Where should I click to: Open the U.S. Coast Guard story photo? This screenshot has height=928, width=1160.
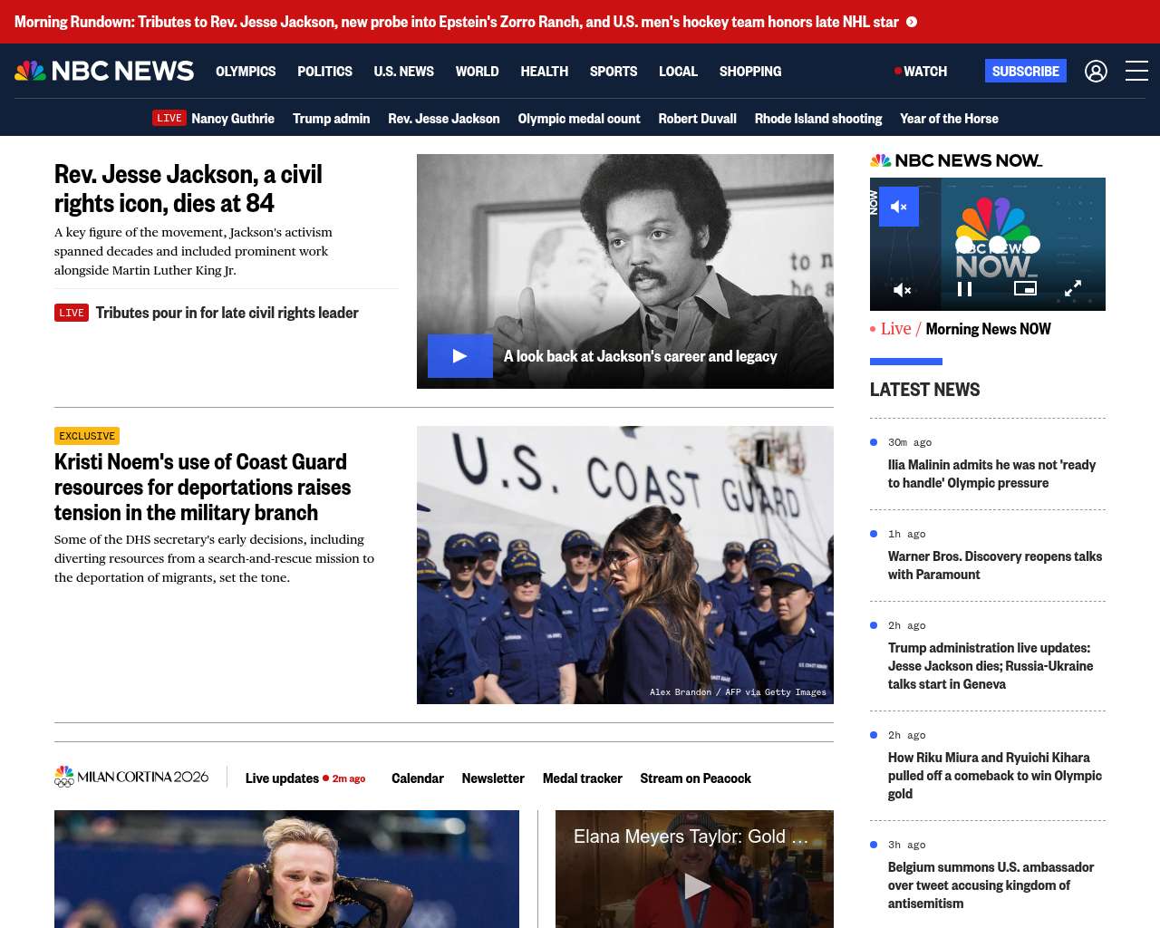(x=624, y=565)
